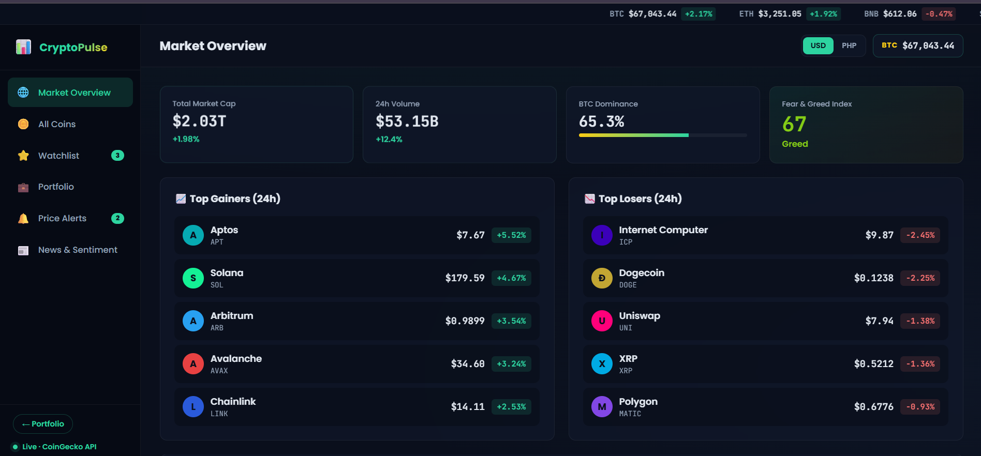This screenshot has height=456, width=981.
Task: Open the Price Alerts page
Action: click(70, 218)
